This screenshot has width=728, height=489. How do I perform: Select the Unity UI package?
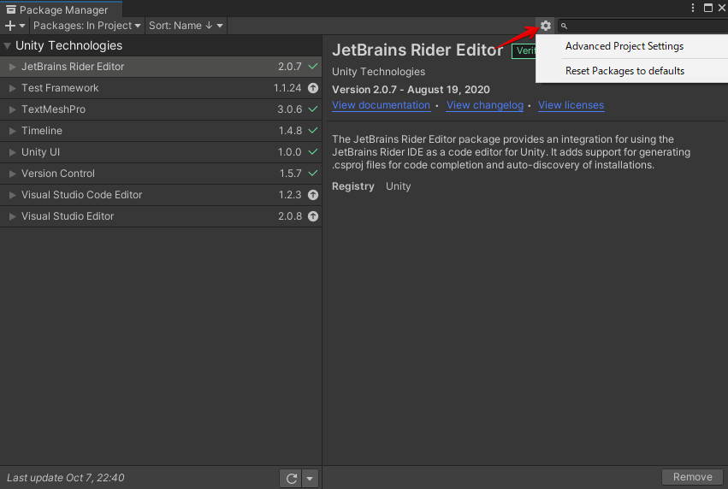pyautogui.click(x=161, y=152)
